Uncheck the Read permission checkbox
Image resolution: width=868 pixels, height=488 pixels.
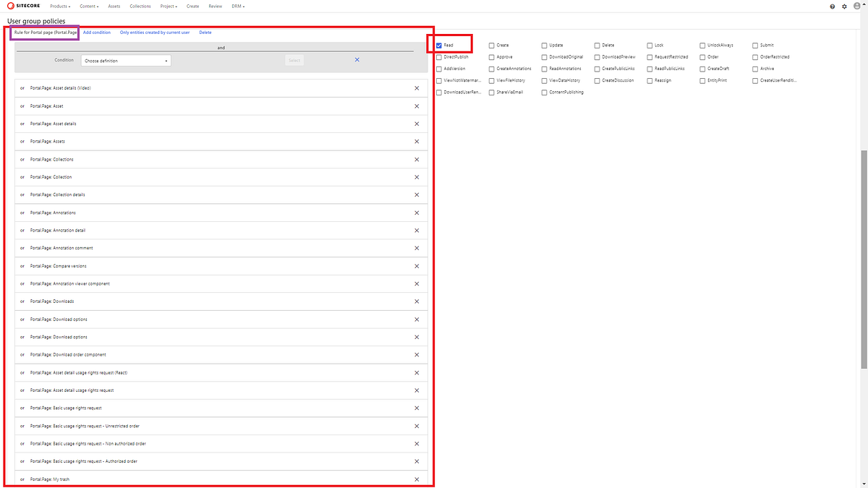coord(438,44)
